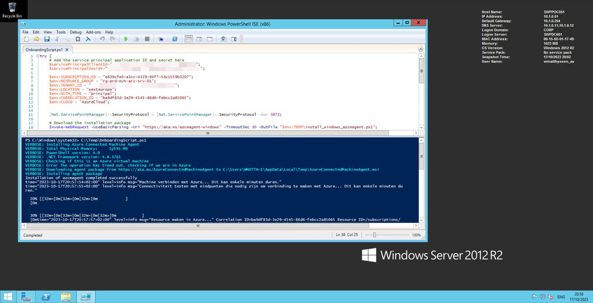
Task: Click the 'VERBOSE: Installing agent package' console line
Action: click(x=64, y=173)
